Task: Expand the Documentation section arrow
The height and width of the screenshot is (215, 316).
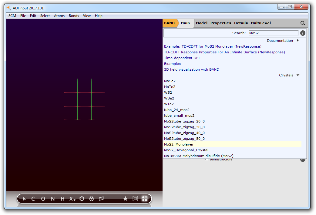Action: (298, 41)
